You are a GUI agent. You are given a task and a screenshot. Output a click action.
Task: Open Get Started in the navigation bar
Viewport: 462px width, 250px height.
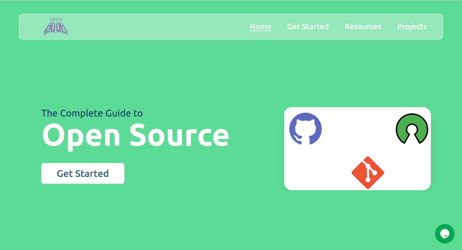pos(308,27)
